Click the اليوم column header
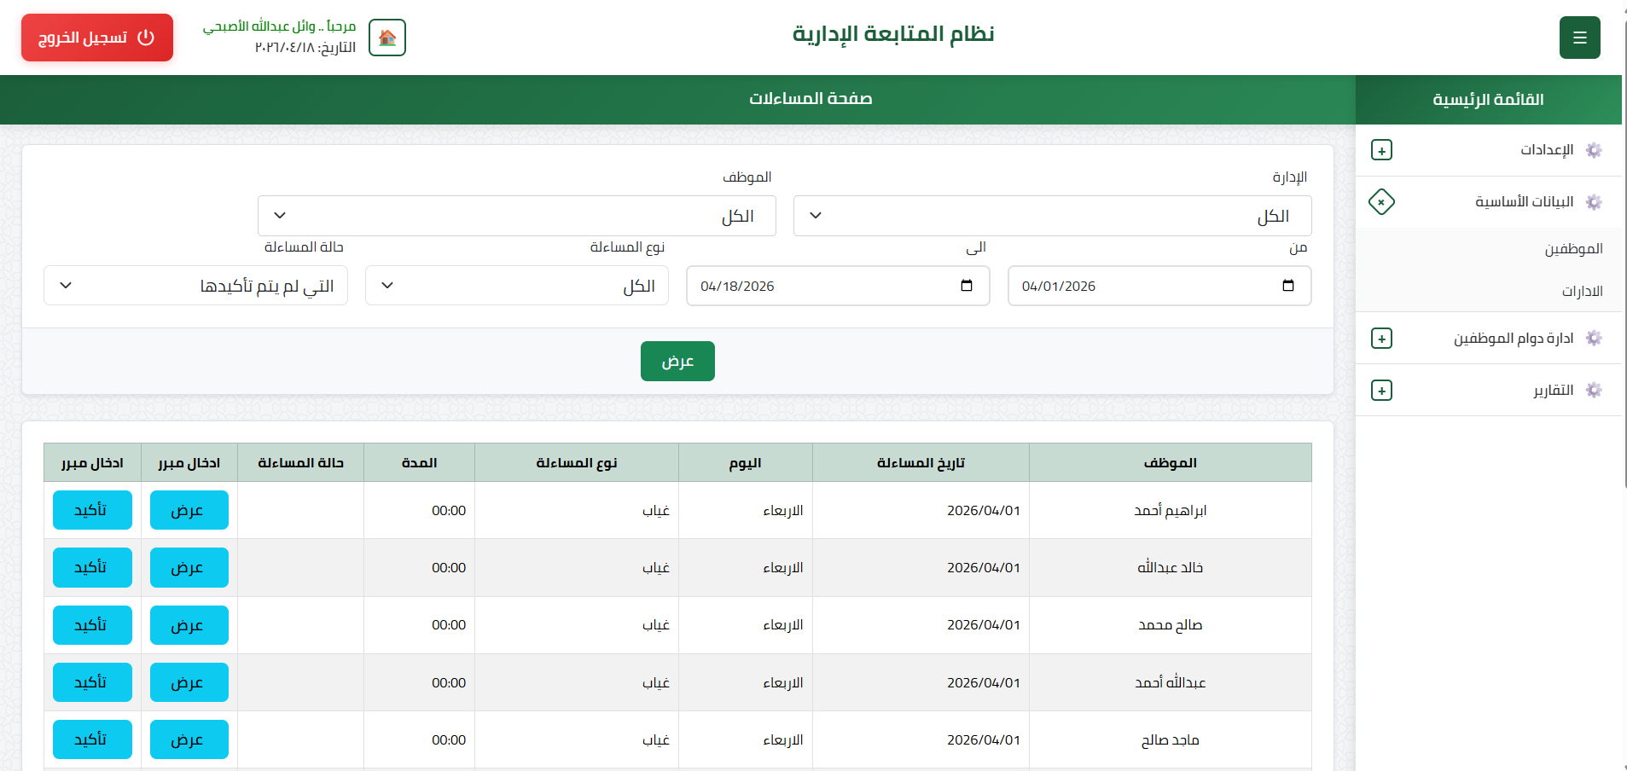1627x771 pixels. coord(745,462)
